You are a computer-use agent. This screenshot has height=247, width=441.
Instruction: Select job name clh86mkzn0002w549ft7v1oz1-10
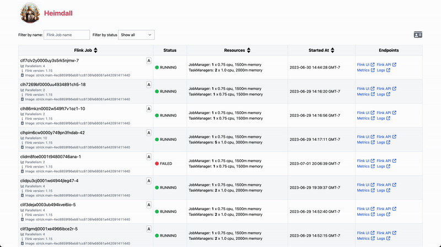pyautogui.click(x=52, y=109)
